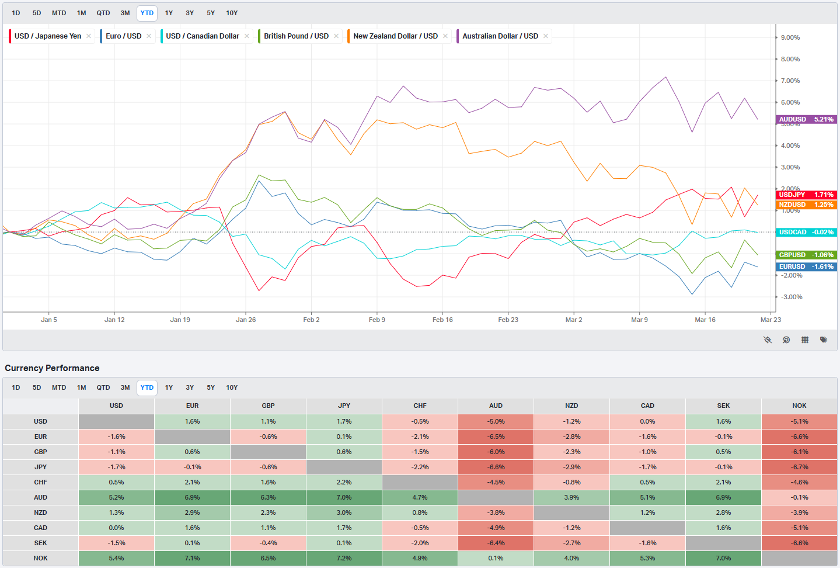
Task: Set Currency Performance table to MTD
Action: (59, 387)
